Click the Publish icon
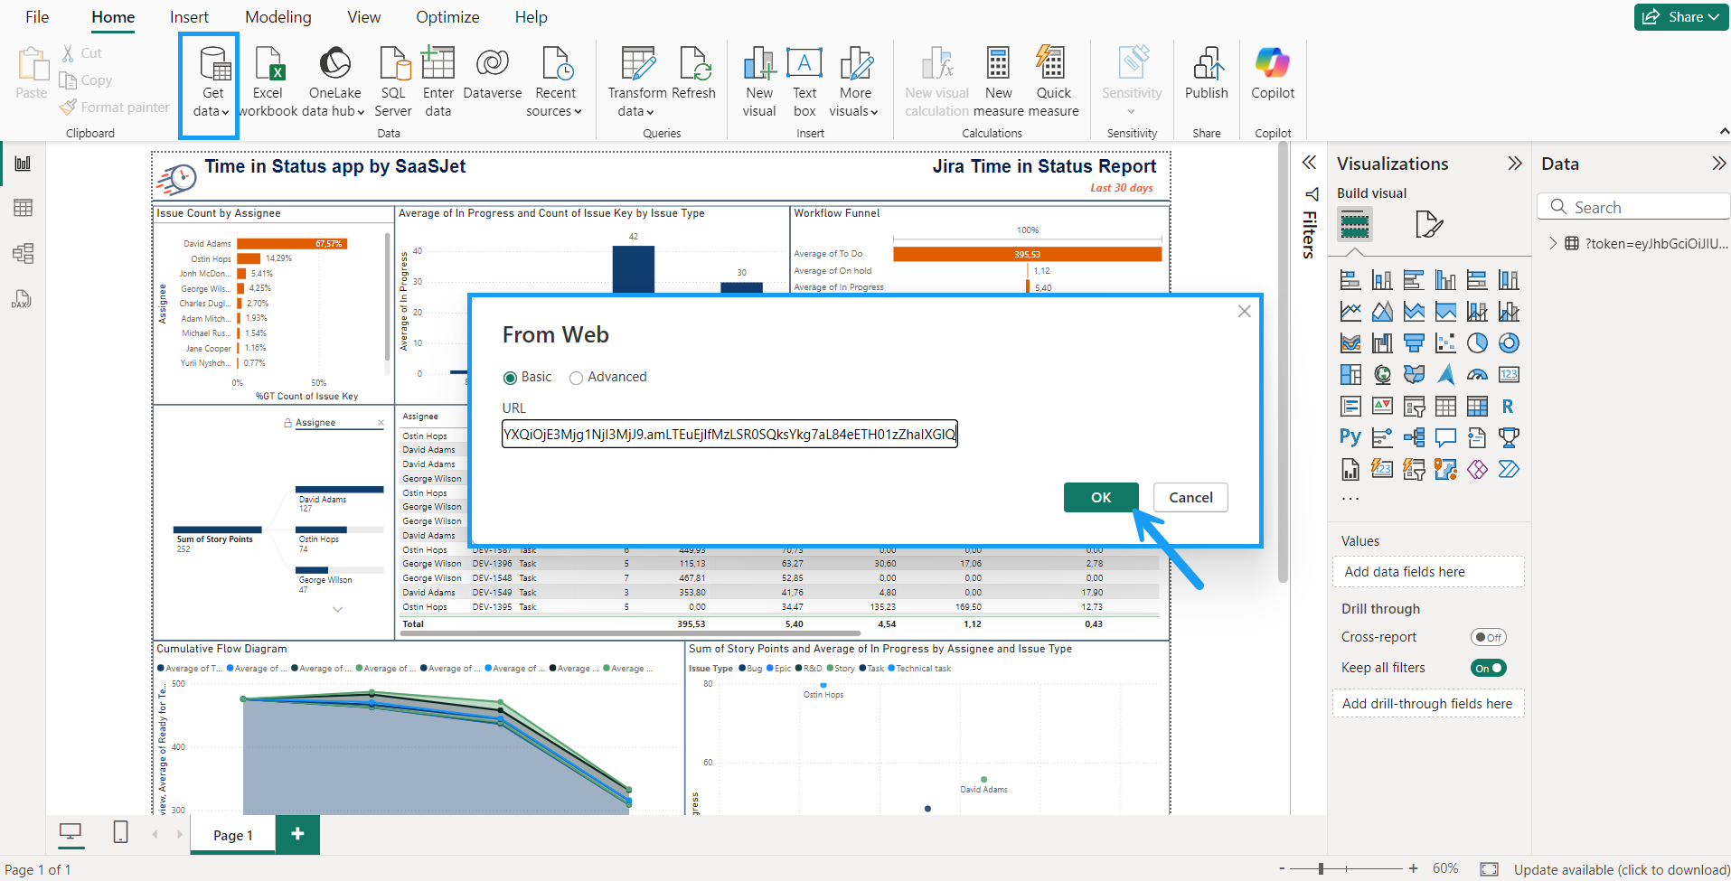 pyautogui.click(x=1206, y=73)
